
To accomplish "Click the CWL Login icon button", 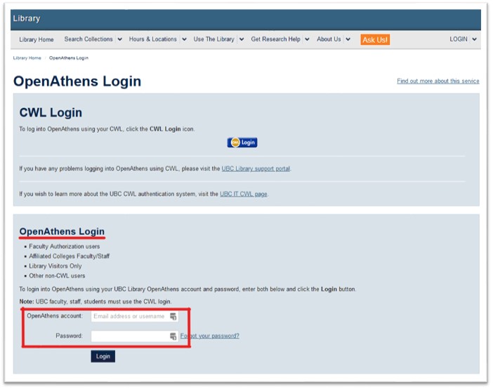I will pos(242,143).
